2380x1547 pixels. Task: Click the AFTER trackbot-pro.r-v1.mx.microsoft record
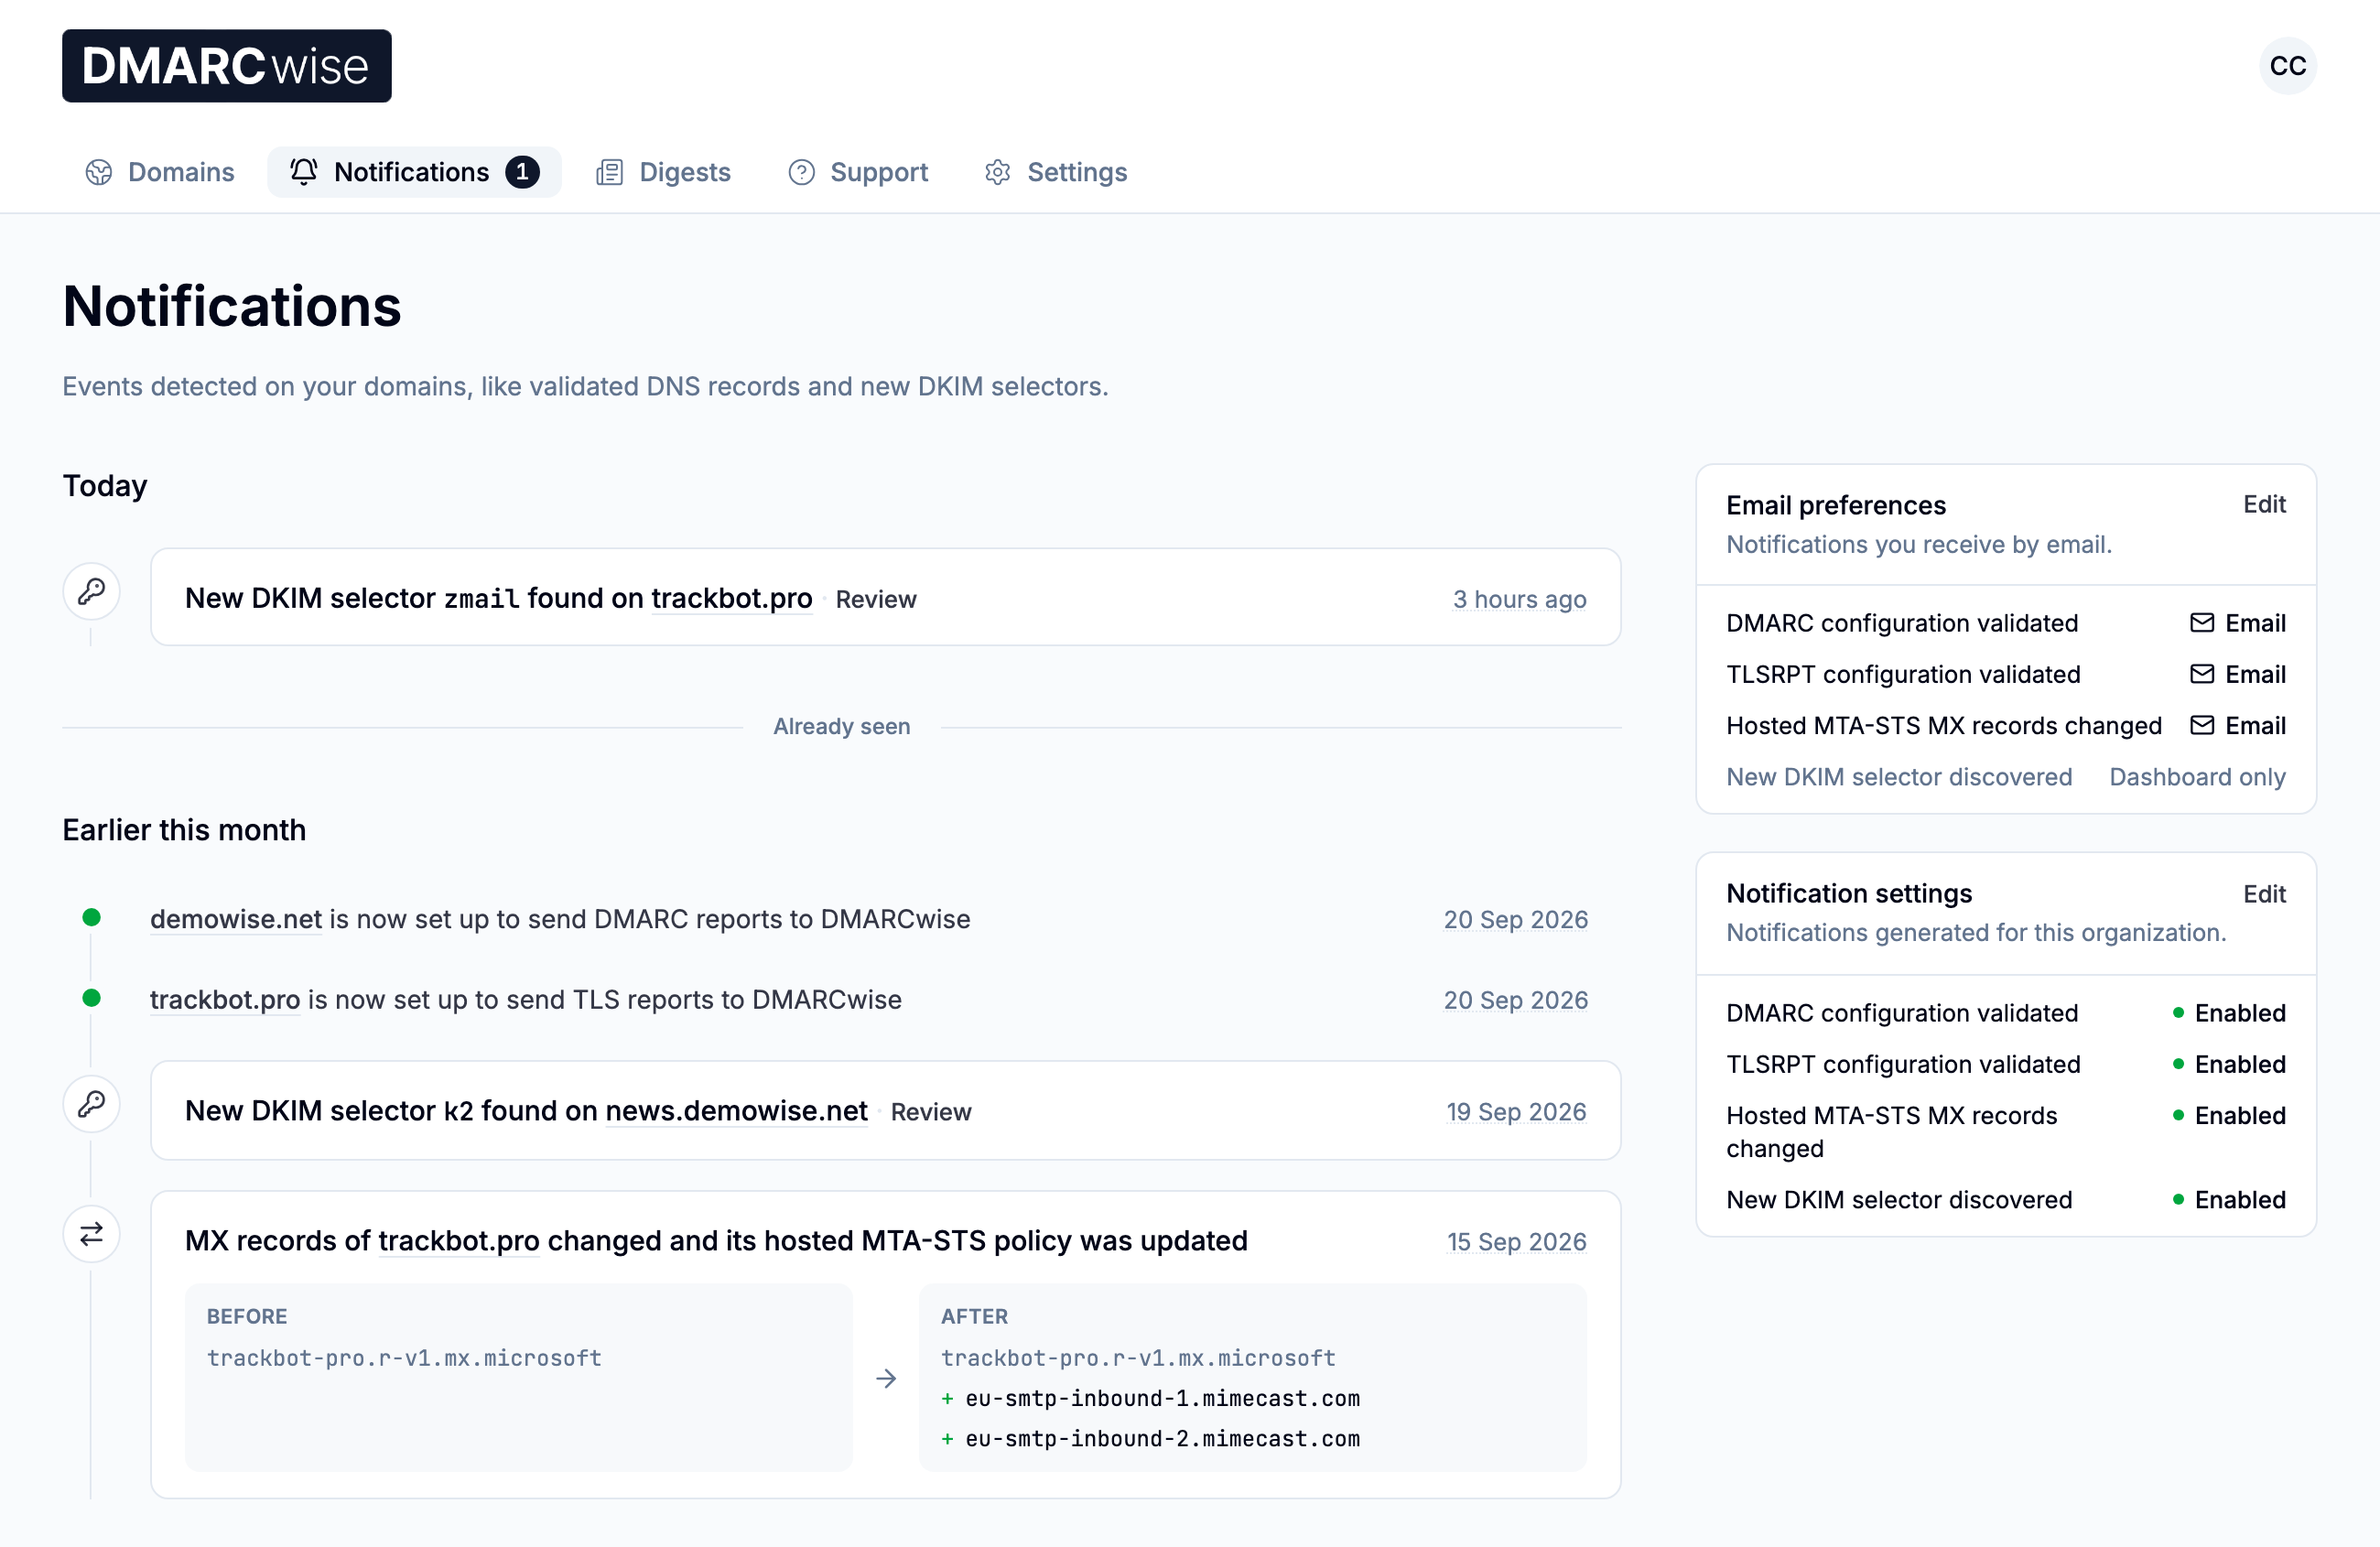coord(1139,1358)
